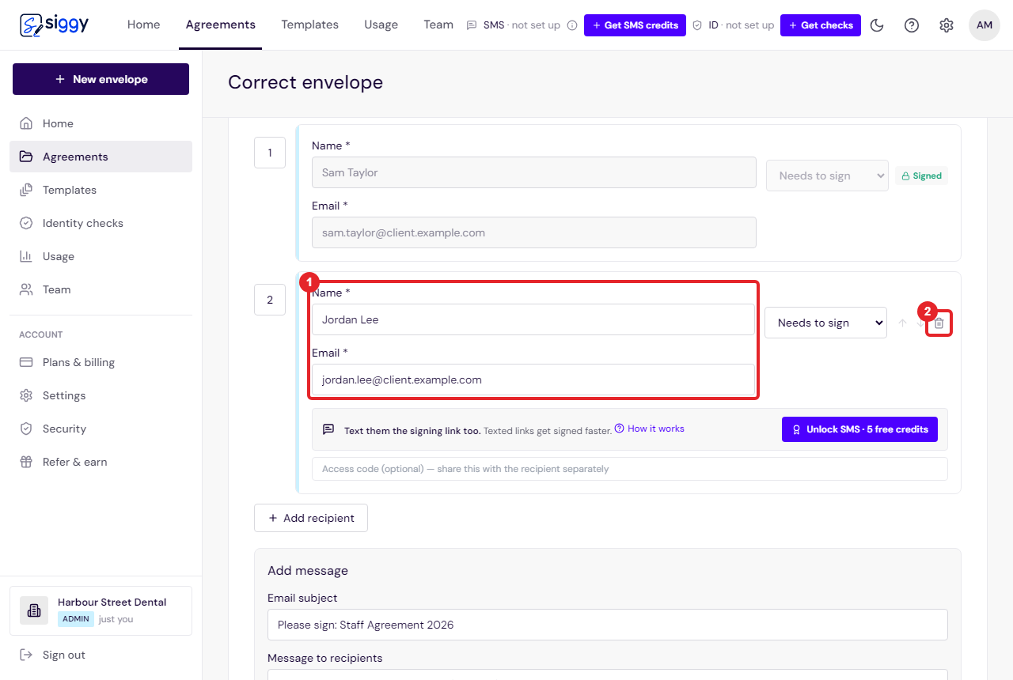Focus the Jordan Lee name field
Screen dimensions: 1013x680
(533, 319)
